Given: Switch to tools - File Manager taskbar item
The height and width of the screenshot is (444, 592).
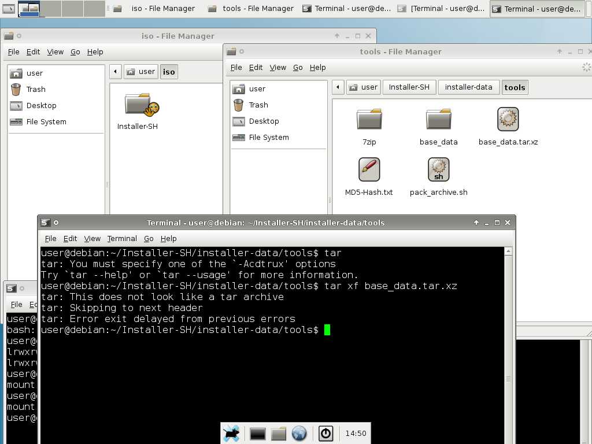Looking at the screenshot, I should pyautogui.click(x=251, y=9).
